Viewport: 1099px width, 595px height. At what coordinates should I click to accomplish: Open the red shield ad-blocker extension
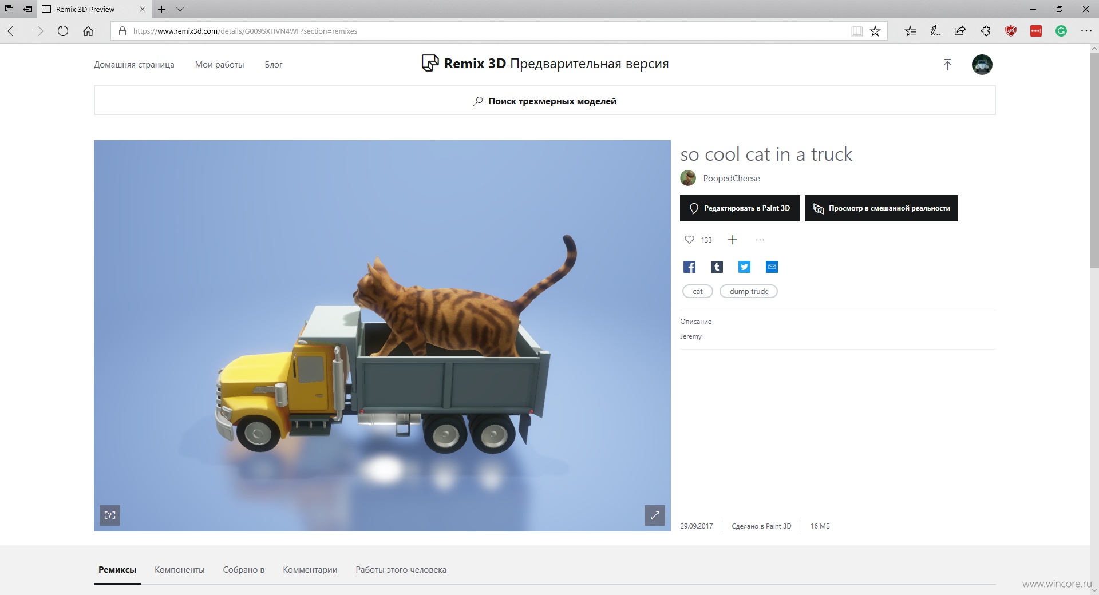1011,31
